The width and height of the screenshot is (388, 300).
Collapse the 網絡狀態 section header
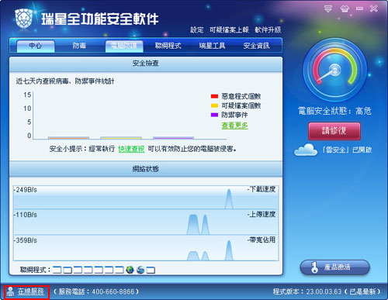(x=146, y=169)
